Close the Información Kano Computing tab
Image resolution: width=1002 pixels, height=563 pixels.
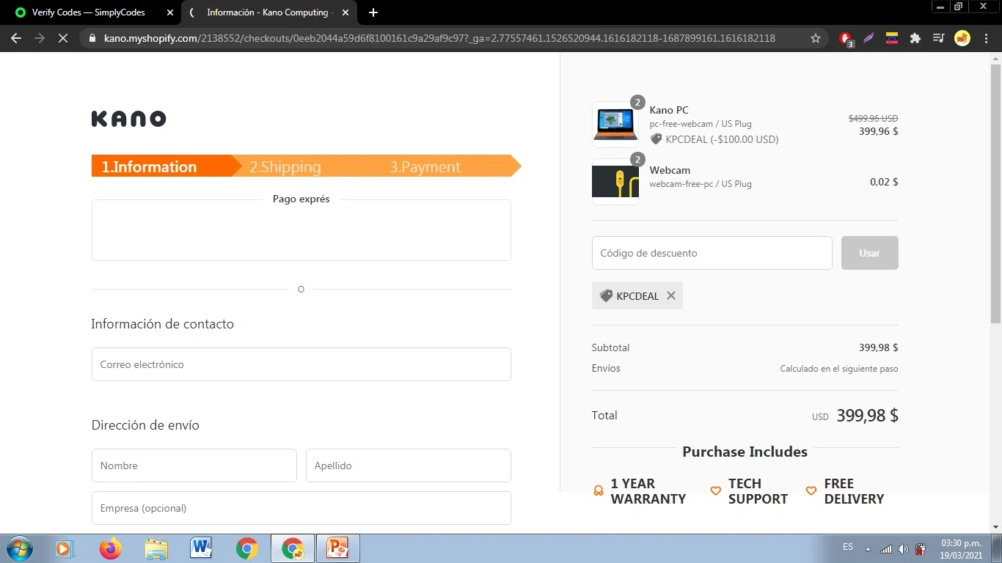[345, 12]
